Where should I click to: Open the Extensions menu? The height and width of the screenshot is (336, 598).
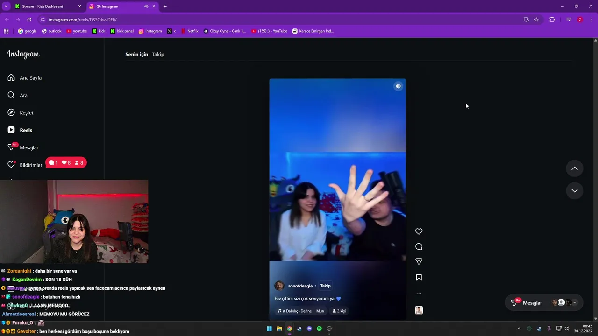click(x=552, y=20)
